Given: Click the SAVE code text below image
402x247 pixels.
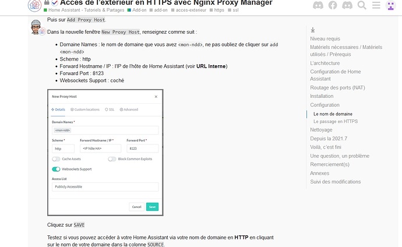Looking at the screenshot, I should (x=79, y=225).
